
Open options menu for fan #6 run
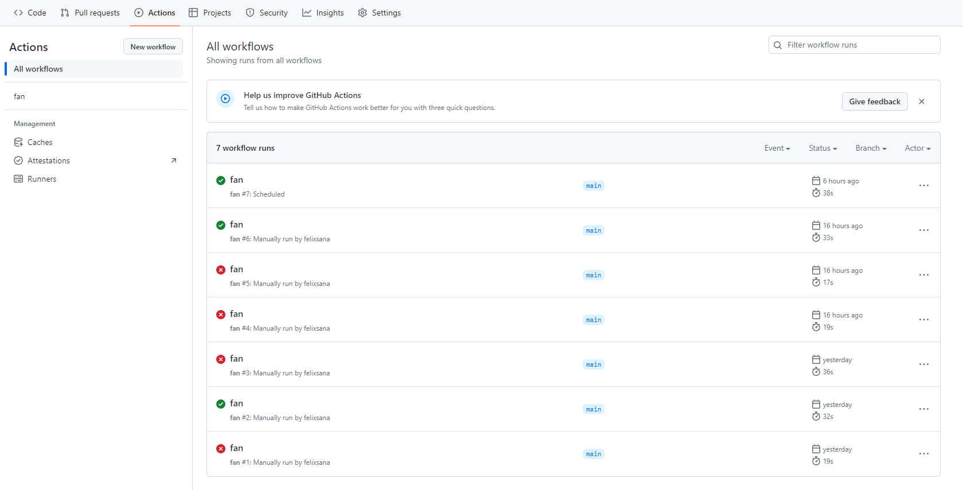(923, 230)
